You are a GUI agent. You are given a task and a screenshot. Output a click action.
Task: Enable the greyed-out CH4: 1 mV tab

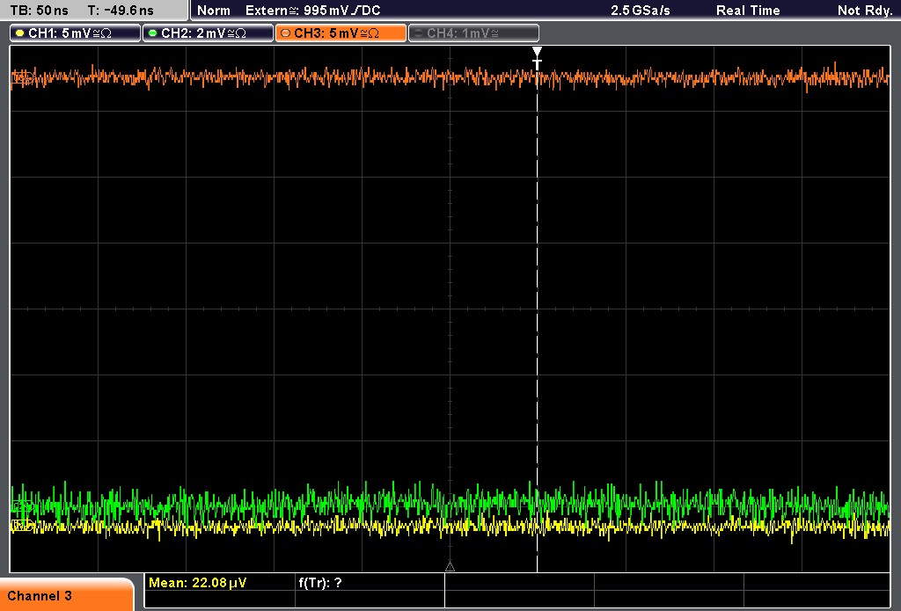click(x=473, y=33)
